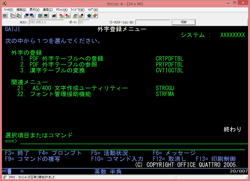This screenshot has height=181, width=250.
Task: Click the receive file from host icon
Action: coord(32,16)
